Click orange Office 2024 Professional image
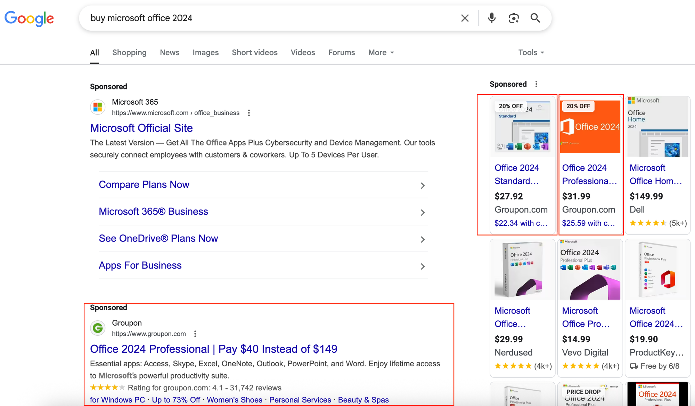 (590, 127)
